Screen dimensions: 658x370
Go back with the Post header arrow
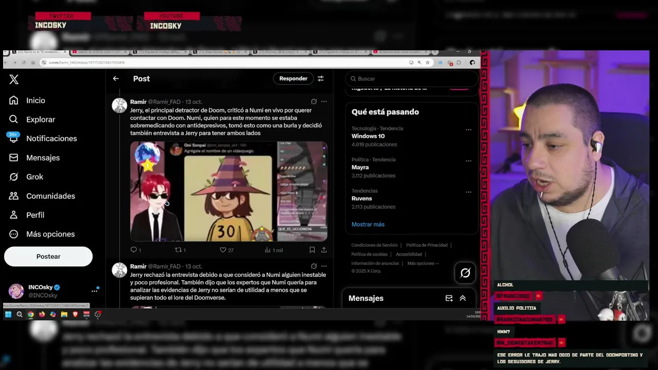[116, 79]
